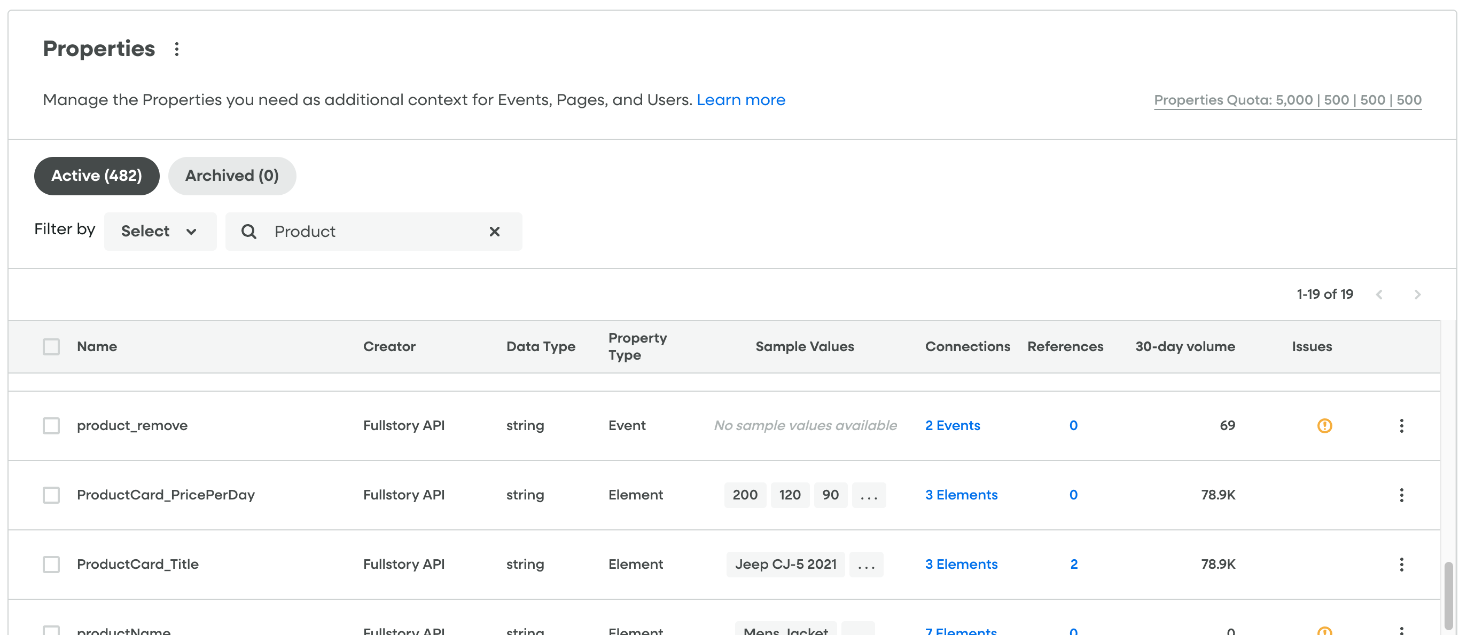Open the Properties kebab menu beside the title
The height and width of the screenshot is (635, 1467).
coord(176,50)
